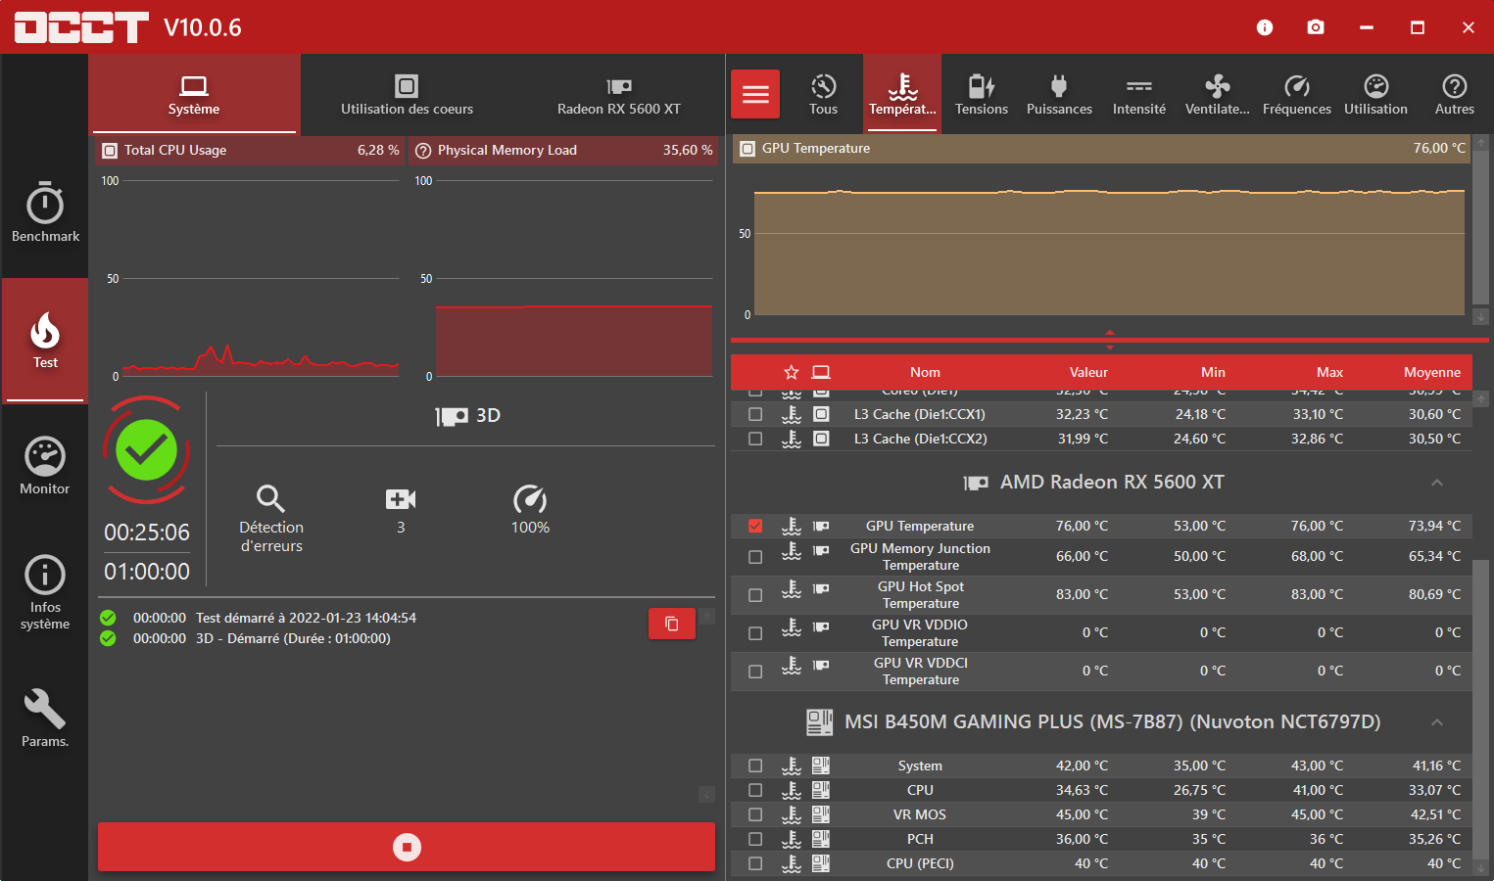Viewport: 1494px width, 881px height.
Task: Uncheck GPU Temperature graph checkbox
Action: tap(755, 526)
